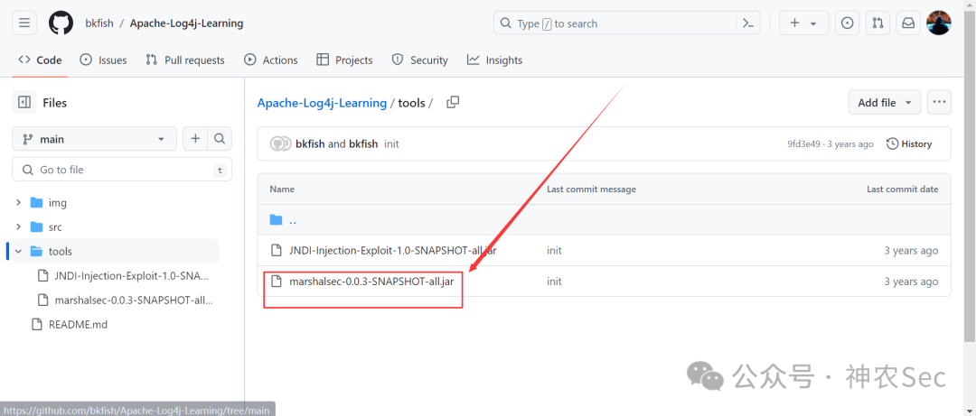Image resolution: width=976 pixels, height=416 pixels.
Task: Open the Issues icon in top bar
Action: tap(847, 23)
